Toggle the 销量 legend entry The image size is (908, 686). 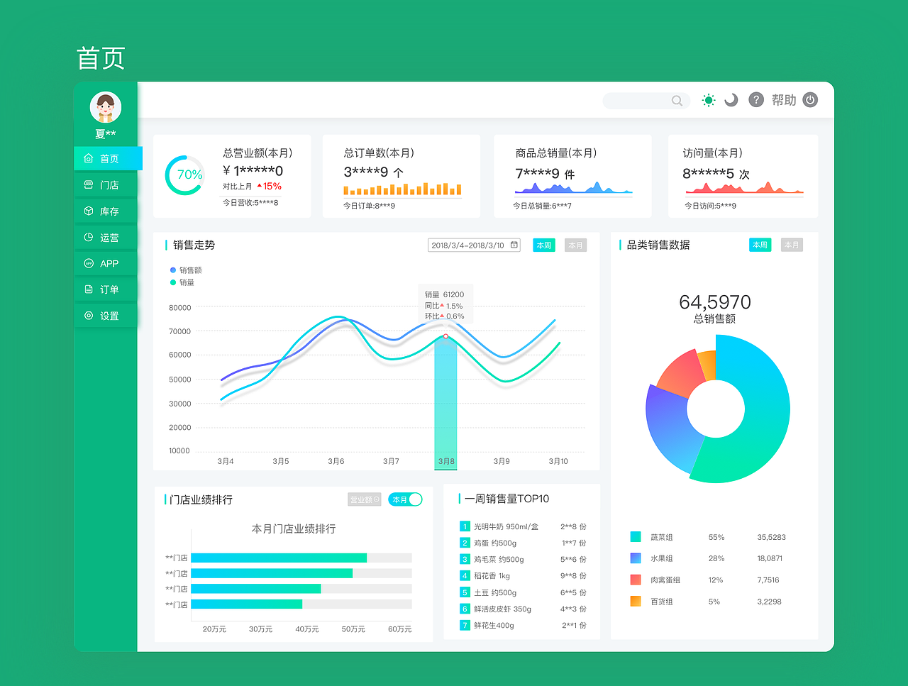coord(182,282)
